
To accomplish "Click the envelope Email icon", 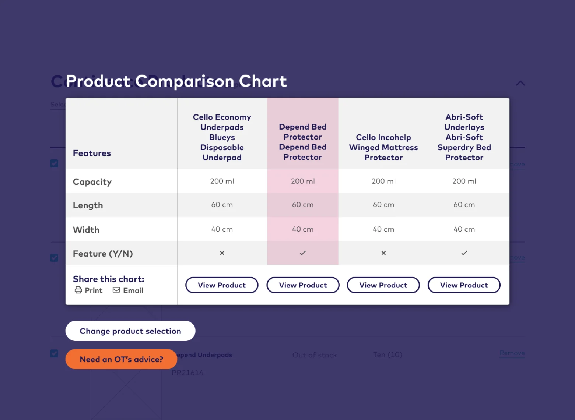I will [x=116, y=290].
